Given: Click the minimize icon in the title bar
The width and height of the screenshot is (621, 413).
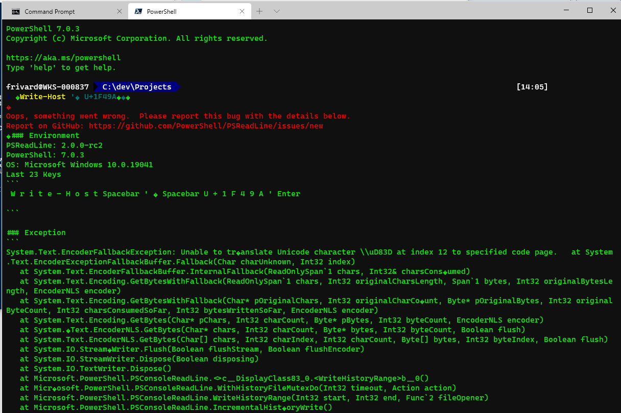Looking at the screenshot, I should pyautogui.click(x=566, y=10).
